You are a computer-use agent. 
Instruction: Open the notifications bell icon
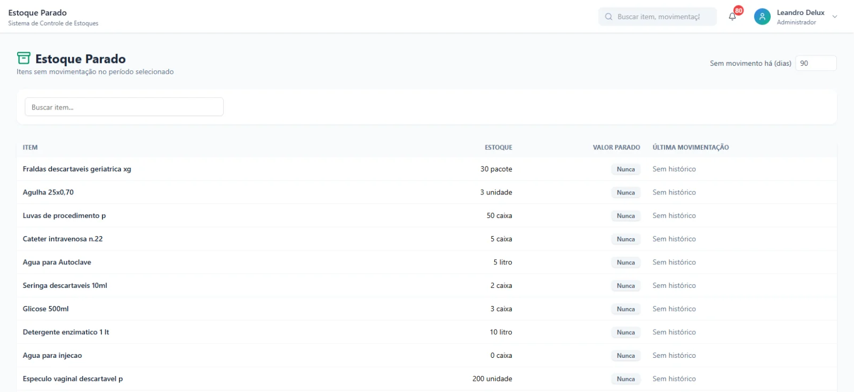tap(732, 17)
